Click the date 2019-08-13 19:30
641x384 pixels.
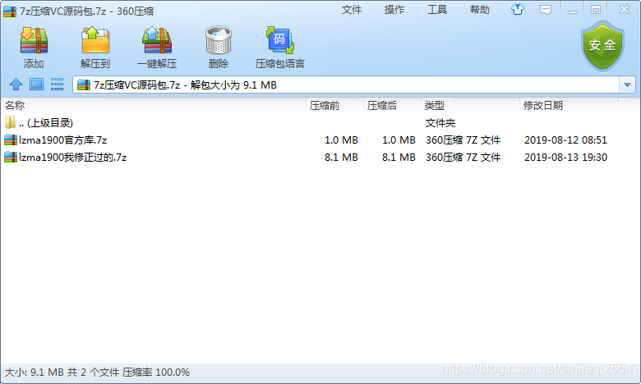pyautogui.click(x=565, y=157)
